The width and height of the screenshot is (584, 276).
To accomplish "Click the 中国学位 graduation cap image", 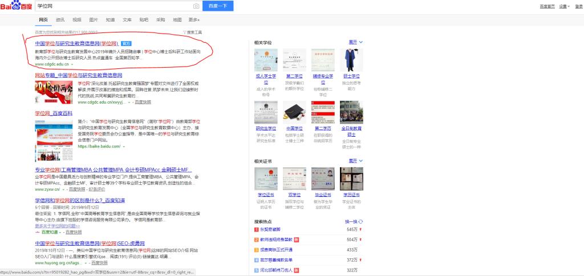I will click(294, 112).
